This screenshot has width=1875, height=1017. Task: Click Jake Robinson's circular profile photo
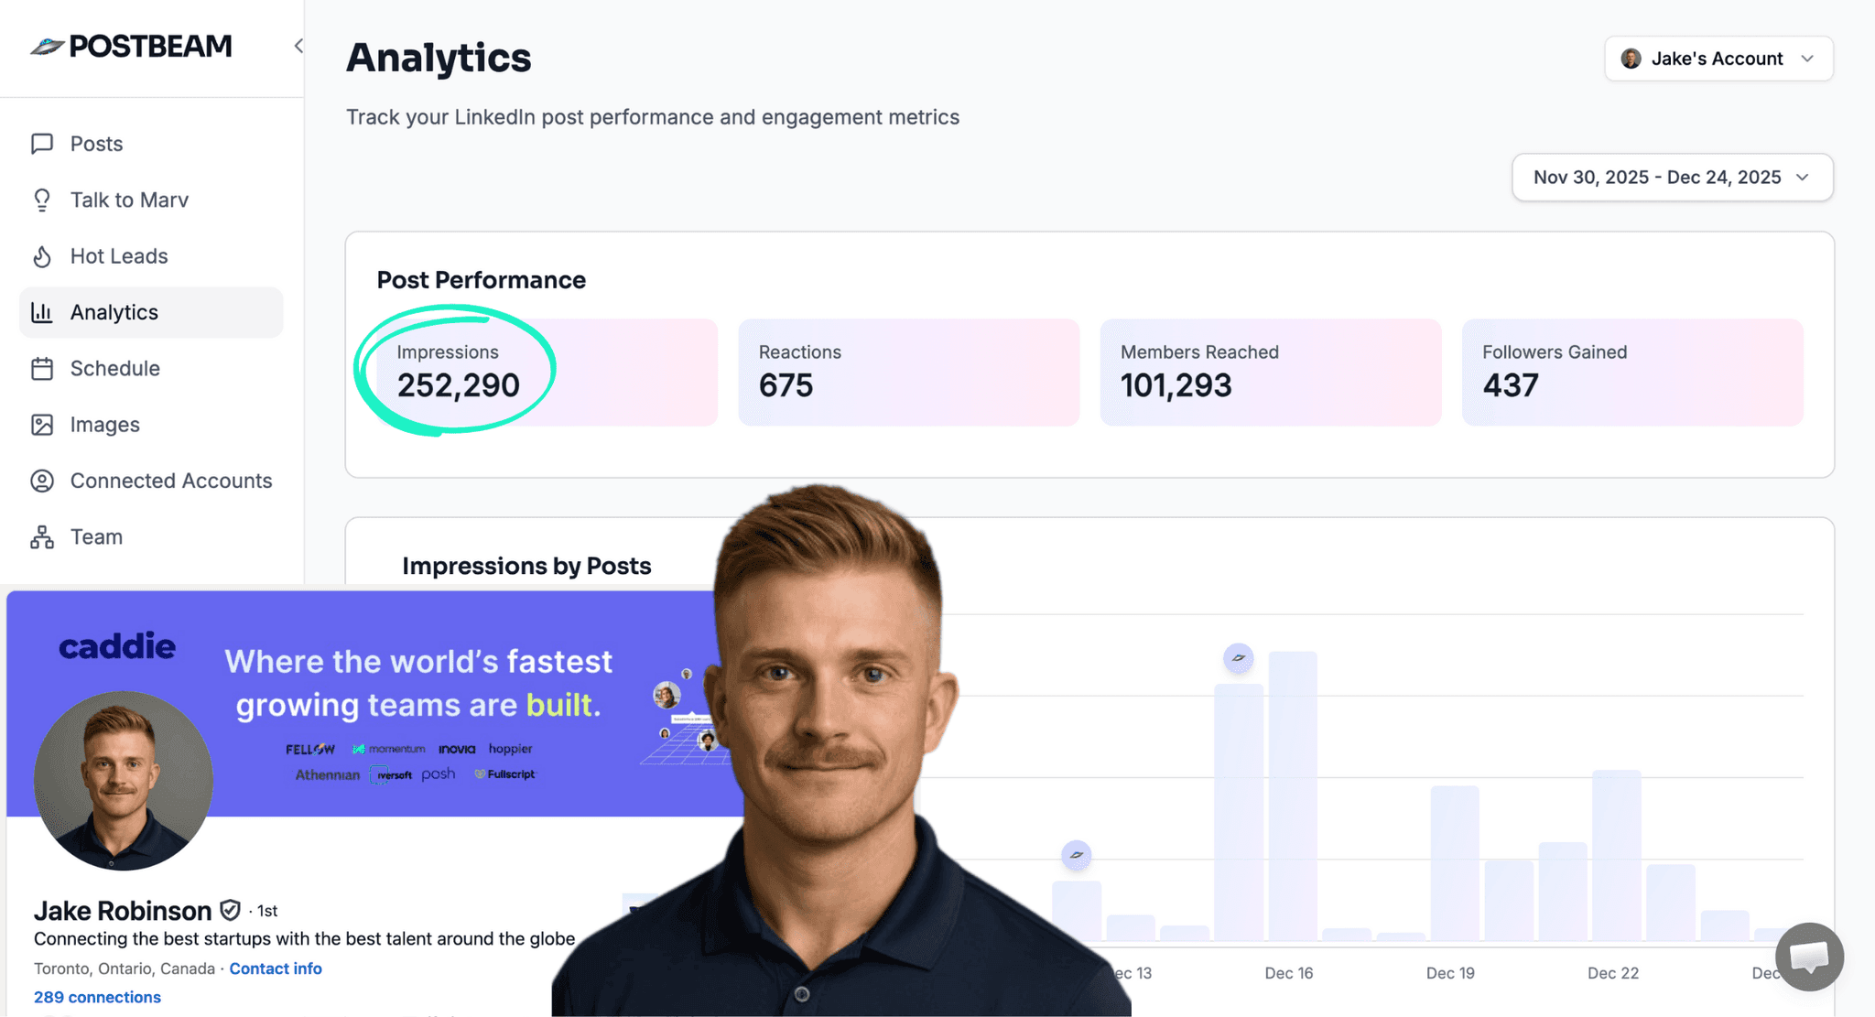123,780
